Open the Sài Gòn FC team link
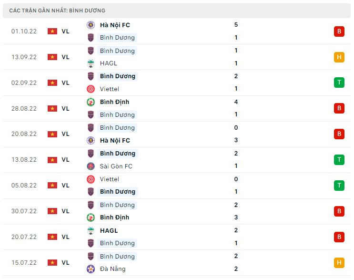The height and width of the screenshot is (280, 354). (116, 166)
